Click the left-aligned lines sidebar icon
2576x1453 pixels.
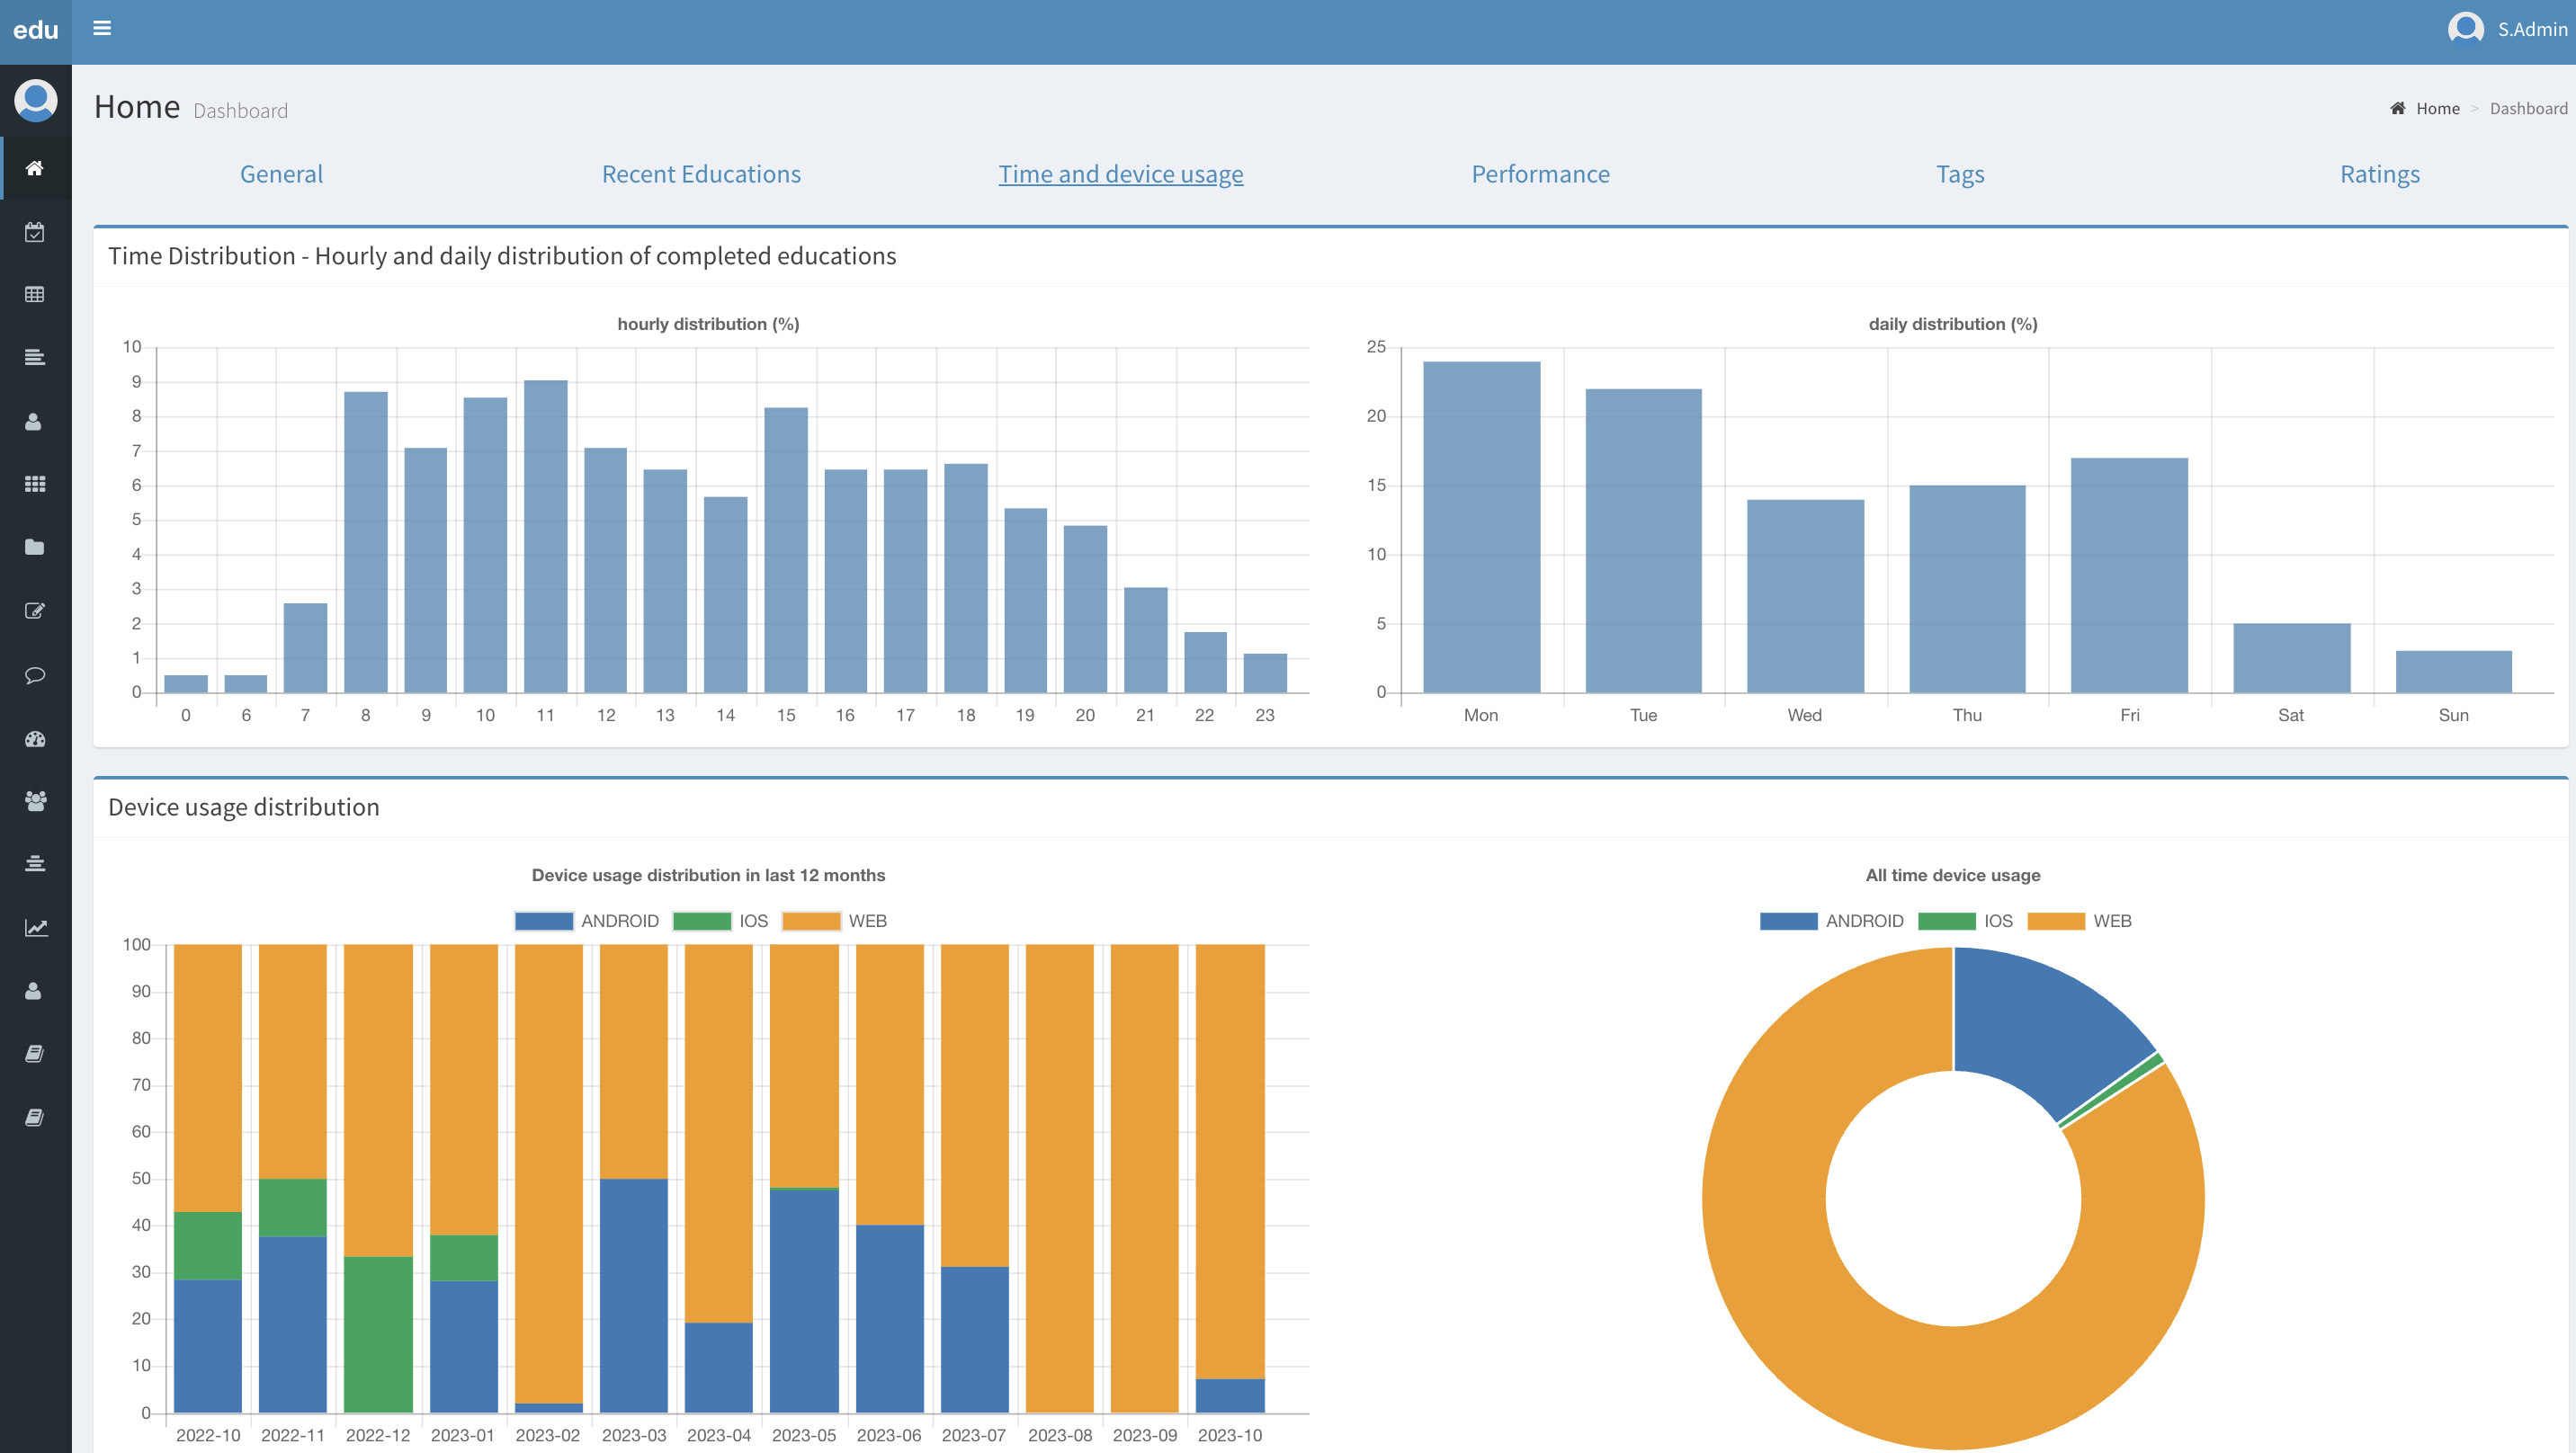(x=35, y=357)
